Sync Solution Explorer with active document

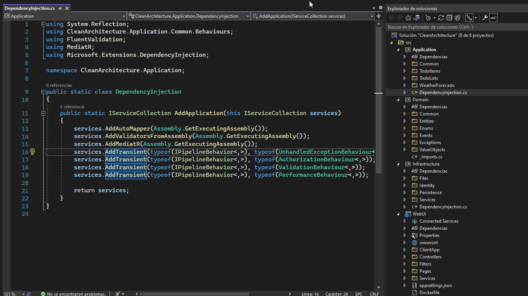pyautogui.click(x=416, y=17)
